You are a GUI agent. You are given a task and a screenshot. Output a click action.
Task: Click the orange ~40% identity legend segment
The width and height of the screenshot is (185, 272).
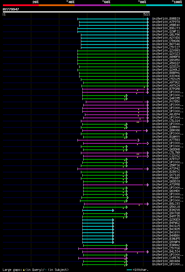coord(57,5)
